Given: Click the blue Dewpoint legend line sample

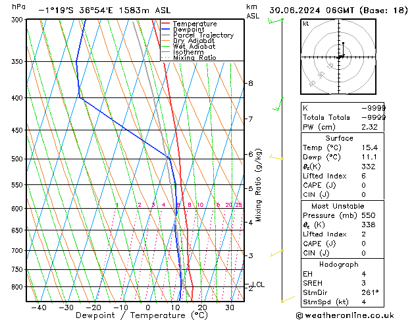Looking at the screenshot, I should (166, 29).
